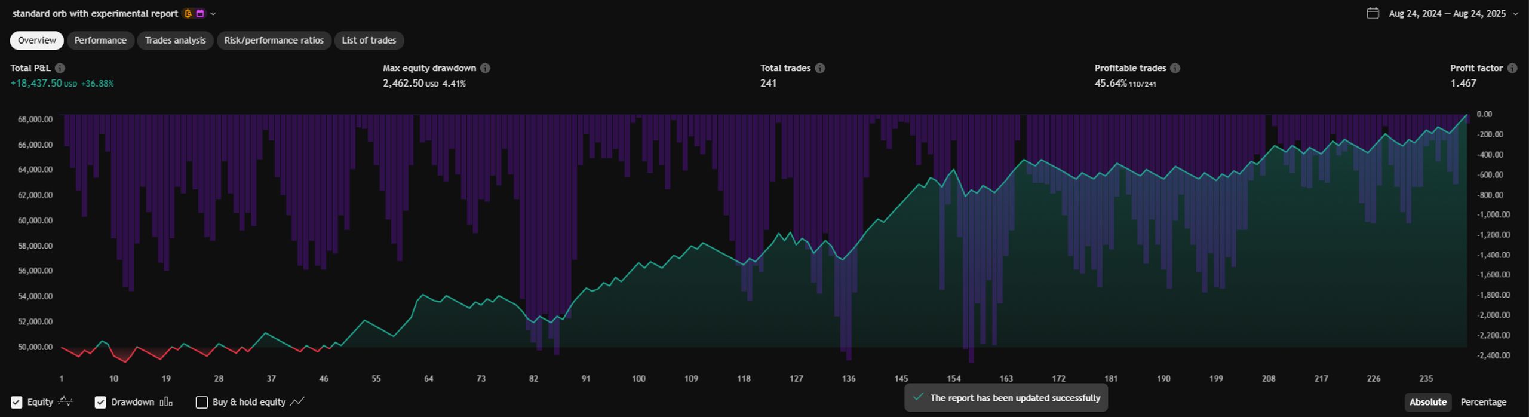
Task: Open the info icon next to Max equity drawdown
Action: 485,68
